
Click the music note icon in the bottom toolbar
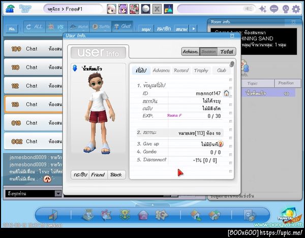53,215
